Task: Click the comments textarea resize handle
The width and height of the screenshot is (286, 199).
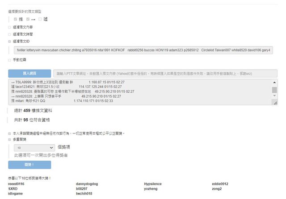Action: (274, 103)
